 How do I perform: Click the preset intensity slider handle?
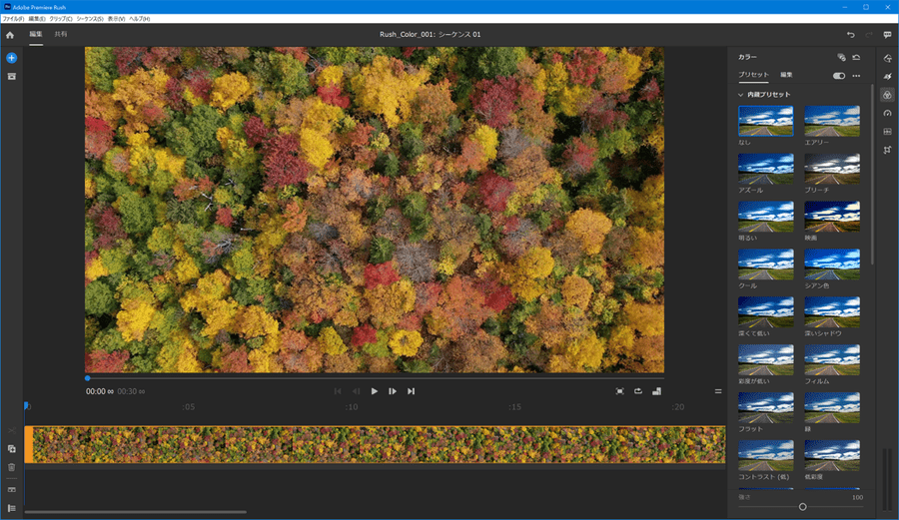click(x=802, y=507)
